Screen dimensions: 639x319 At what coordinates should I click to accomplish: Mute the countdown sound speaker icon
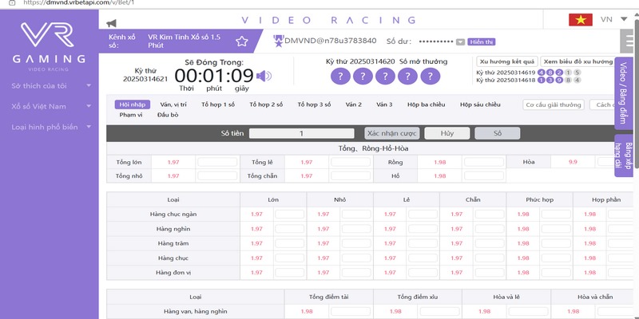pos(264,76)
